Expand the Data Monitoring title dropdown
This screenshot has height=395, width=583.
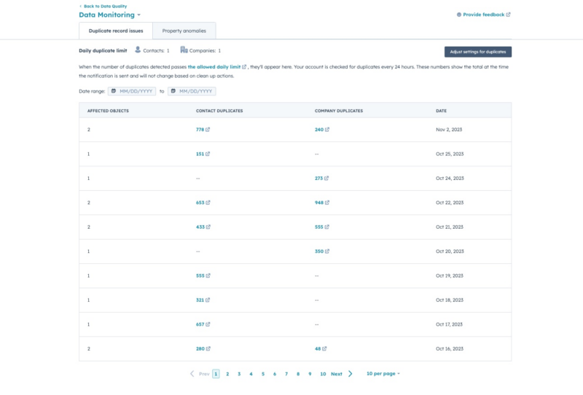point(138,15)
